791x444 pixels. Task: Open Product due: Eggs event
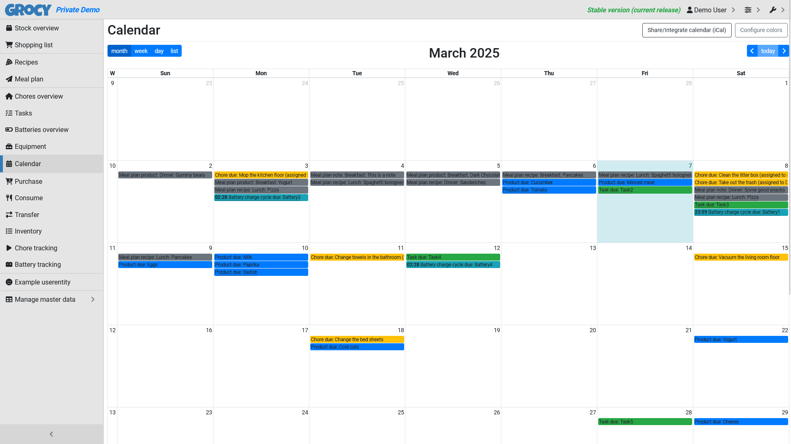[165, 265]
